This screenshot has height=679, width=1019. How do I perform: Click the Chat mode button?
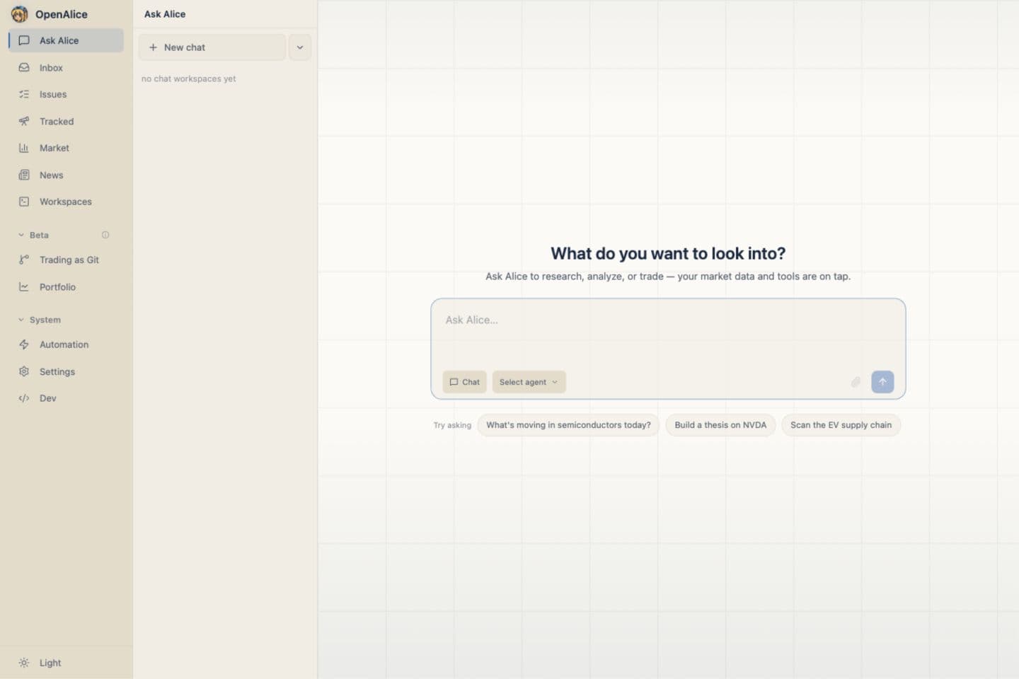465,382
